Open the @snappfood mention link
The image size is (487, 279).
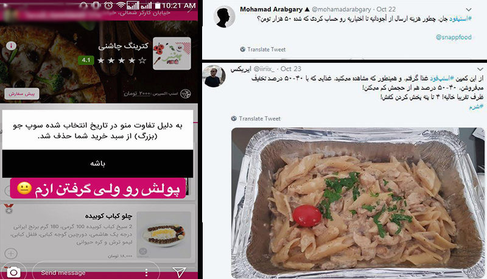click(454, 37)
